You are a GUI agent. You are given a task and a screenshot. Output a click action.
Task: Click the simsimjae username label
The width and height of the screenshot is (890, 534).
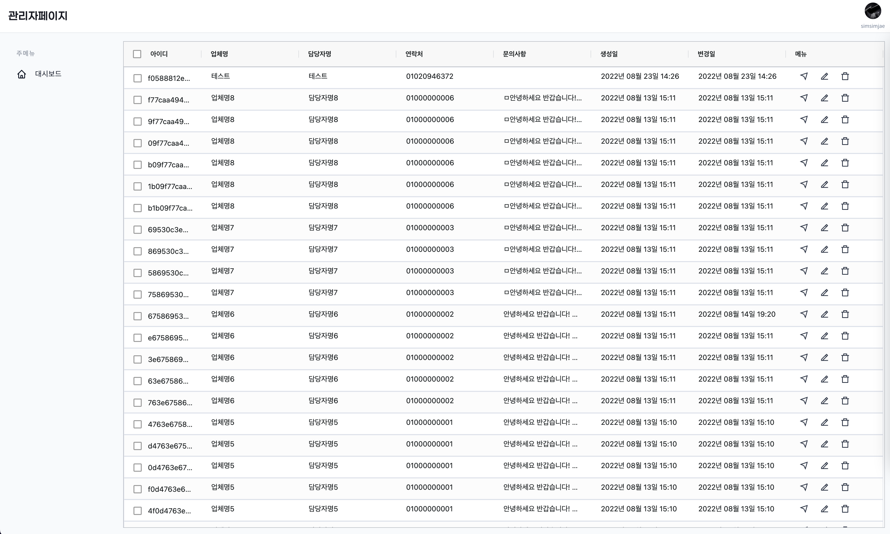873,26
